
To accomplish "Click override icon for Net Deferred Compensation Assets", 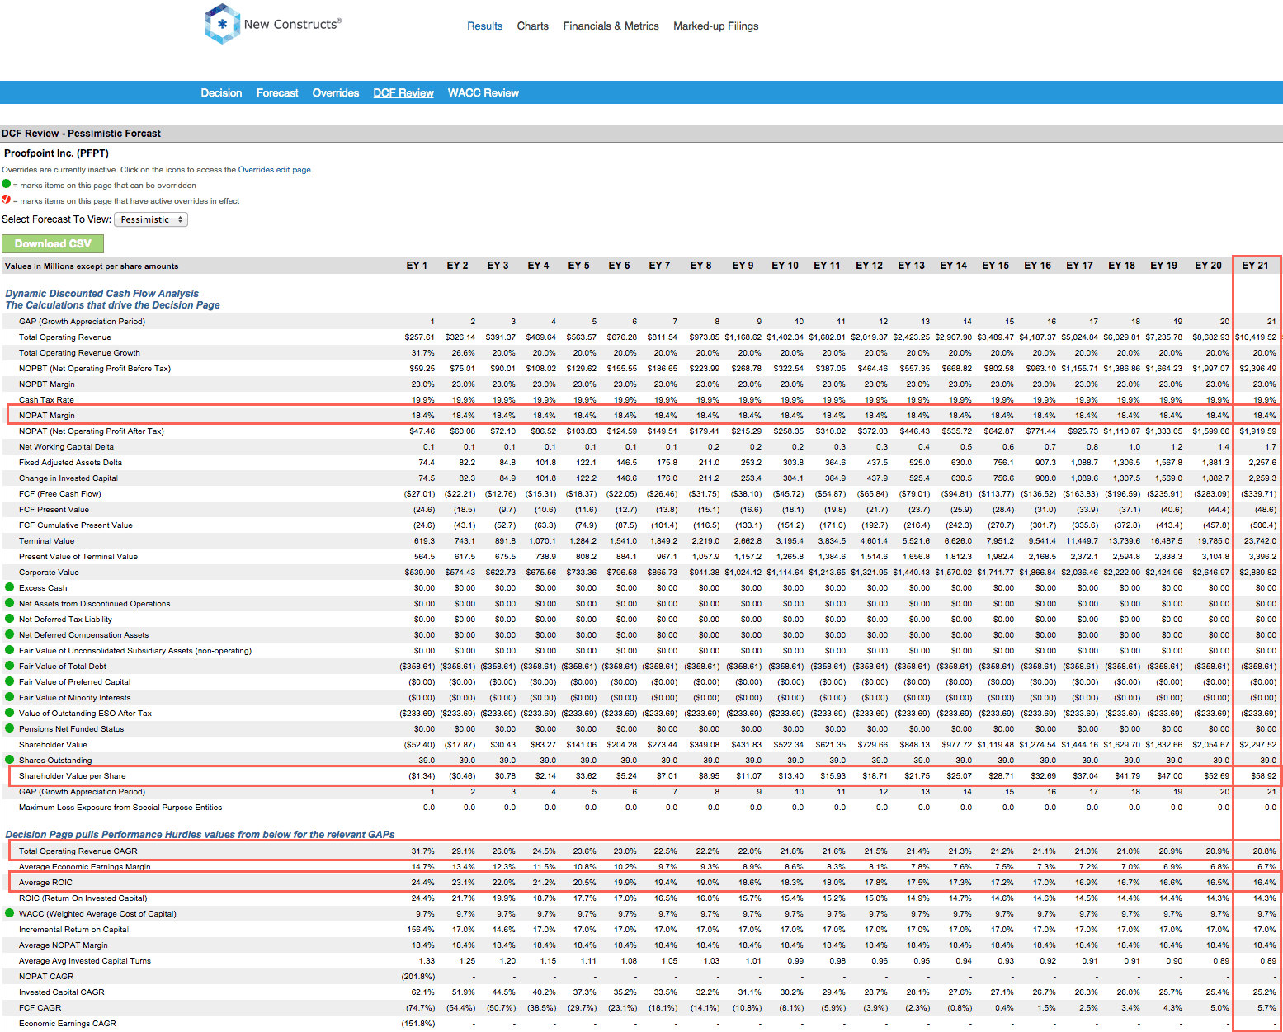I will tap(10, 634).
